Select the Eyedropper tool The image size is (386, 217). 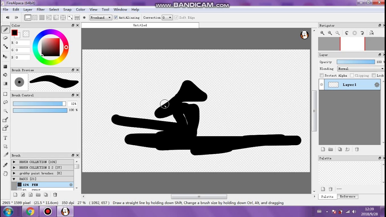(x=5, y=165)
